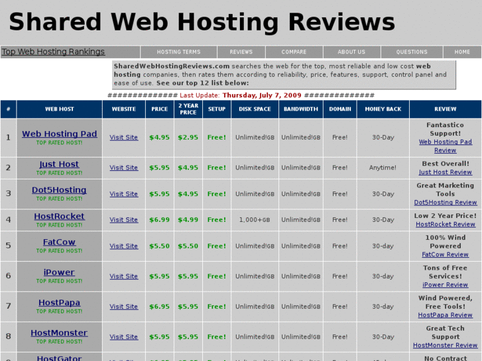Read the iPower Review
482x361 pixels.
pos(445,285)
